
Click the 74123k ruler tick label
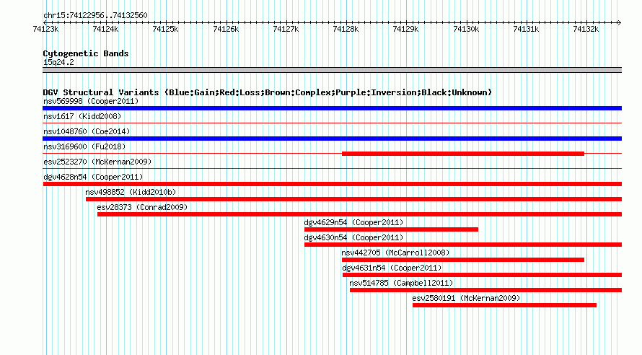45,29
